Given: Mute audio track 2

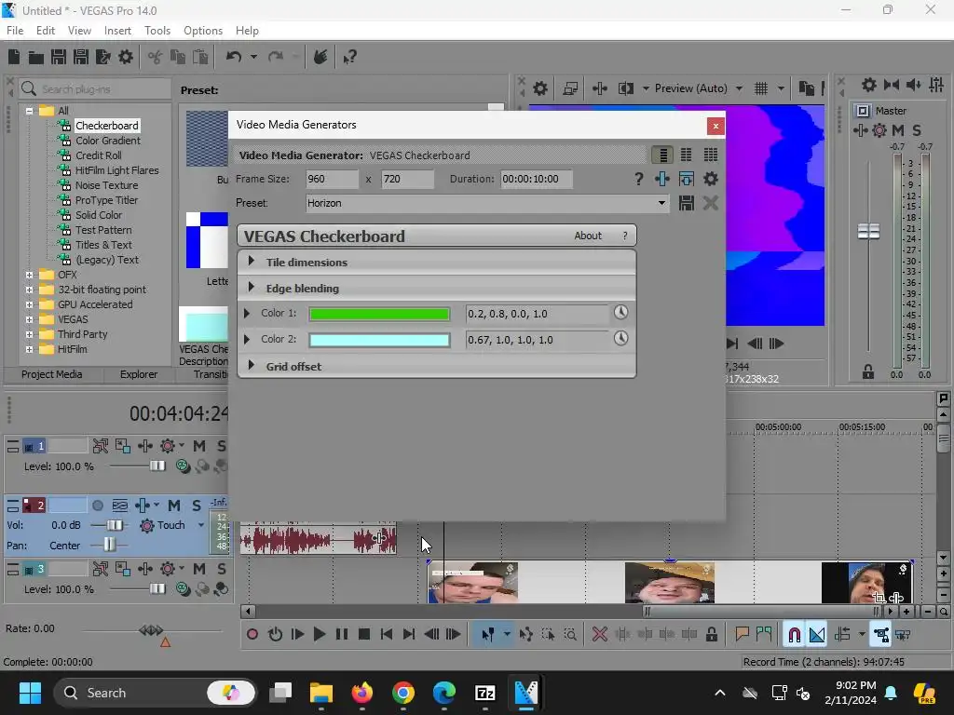Looking at the screenshot, I should click(174, 506).
